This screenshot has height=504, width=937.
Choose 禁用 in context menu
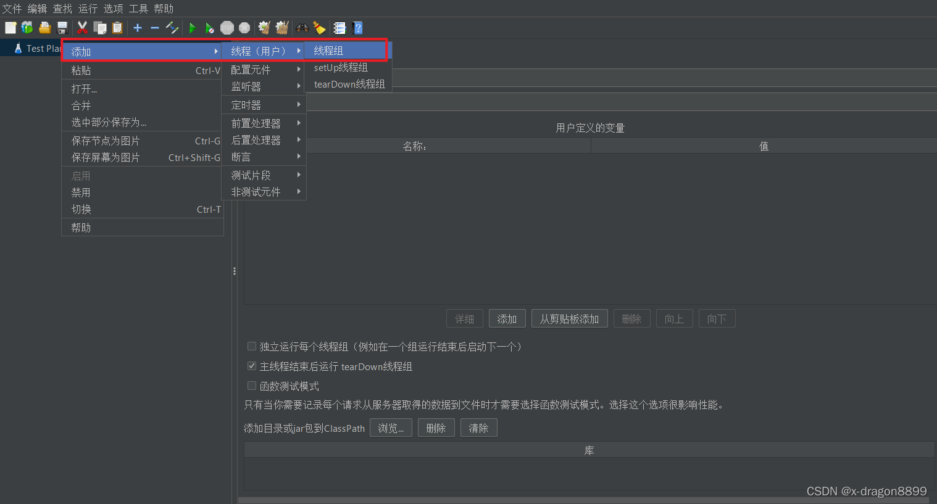(x=142, y=192)
